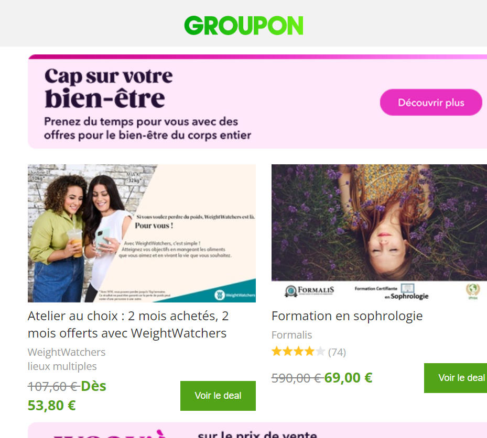Click Voir le deal for sophrologie formation
487x438 pixels.
tap(456, 378)
